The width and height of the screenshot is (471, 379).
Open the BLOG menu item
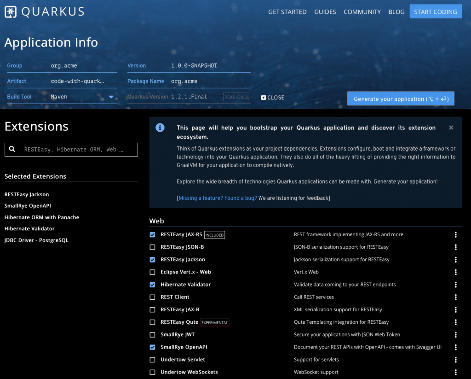click(396, 12)
